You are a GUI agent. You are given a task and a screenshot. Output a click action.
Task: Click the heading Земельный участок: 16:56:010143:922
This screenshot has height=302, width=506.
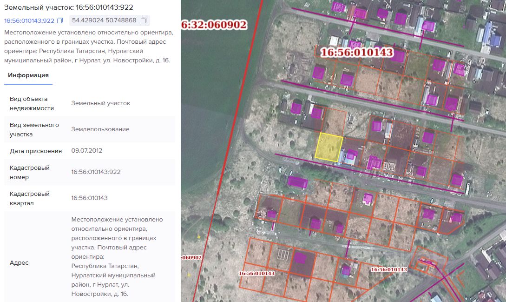tap(68, 7)
